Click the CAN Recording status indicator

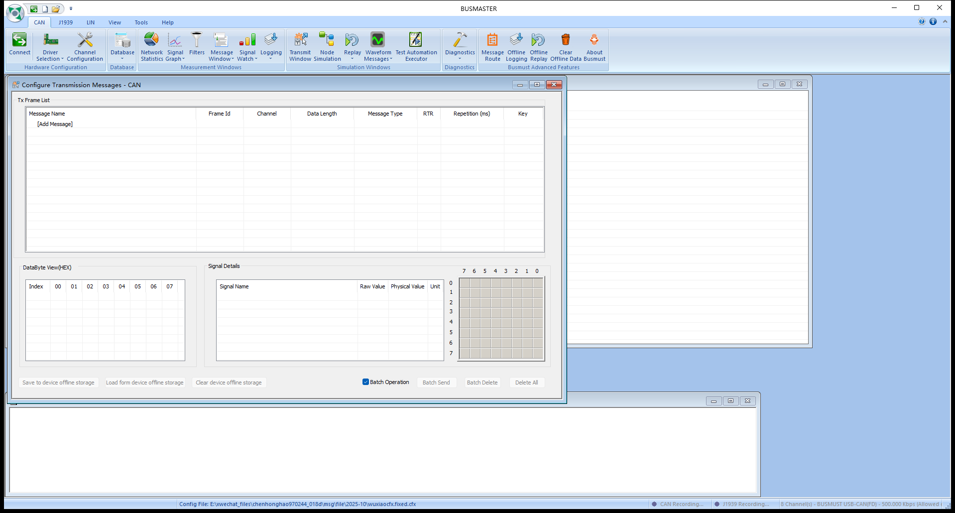pyautogui.click(x=678, y=504)
